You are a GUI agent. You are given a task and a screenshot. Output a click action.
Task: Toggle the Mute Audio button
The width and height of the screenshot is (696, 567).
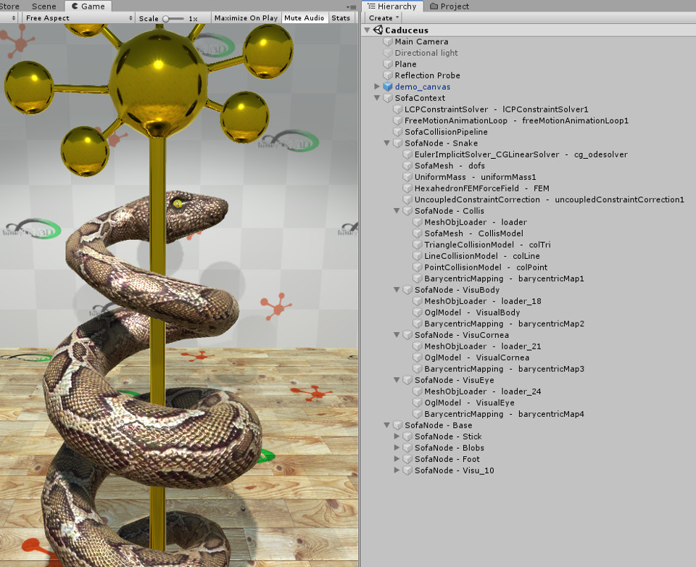coord(304,17)
